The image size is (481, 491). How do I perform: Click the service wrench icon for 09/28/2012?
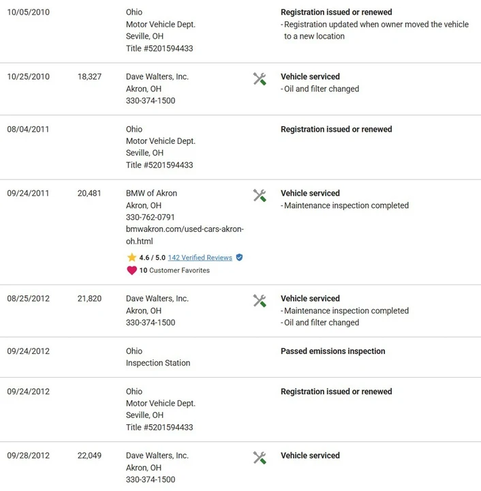coord(260,458)
